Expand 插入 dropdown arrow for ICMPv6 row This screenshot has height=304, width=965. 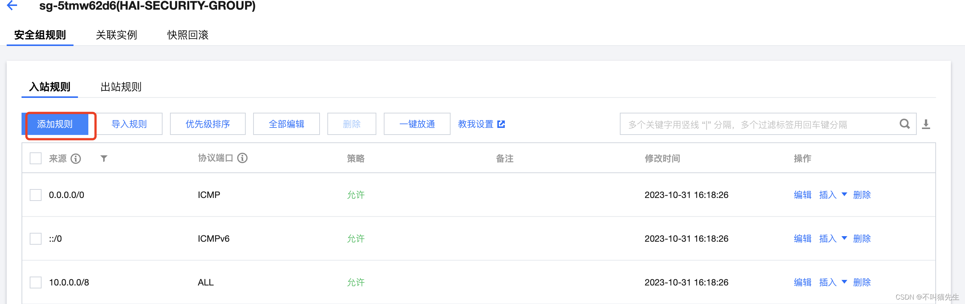click(x=844, y=238)
